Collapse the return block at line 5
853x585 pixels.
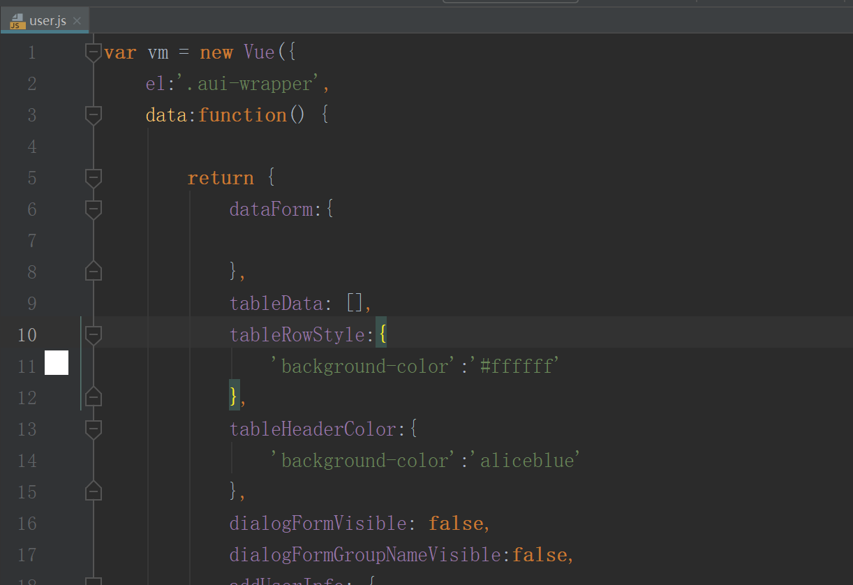(93, 177)
